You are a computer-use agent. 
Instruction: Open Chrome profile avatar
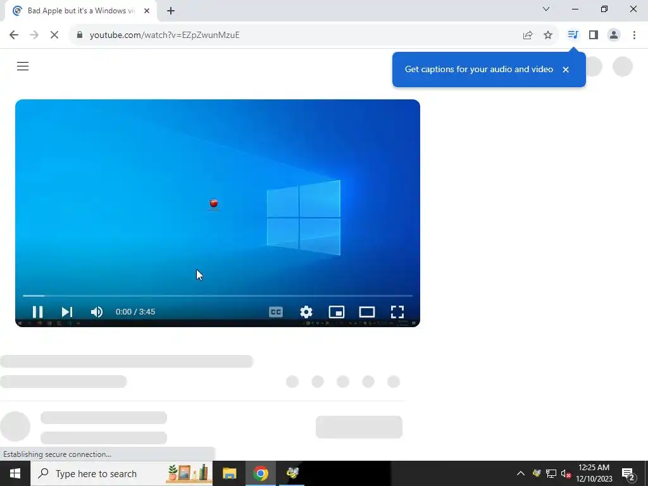click(x=614, y=35)
